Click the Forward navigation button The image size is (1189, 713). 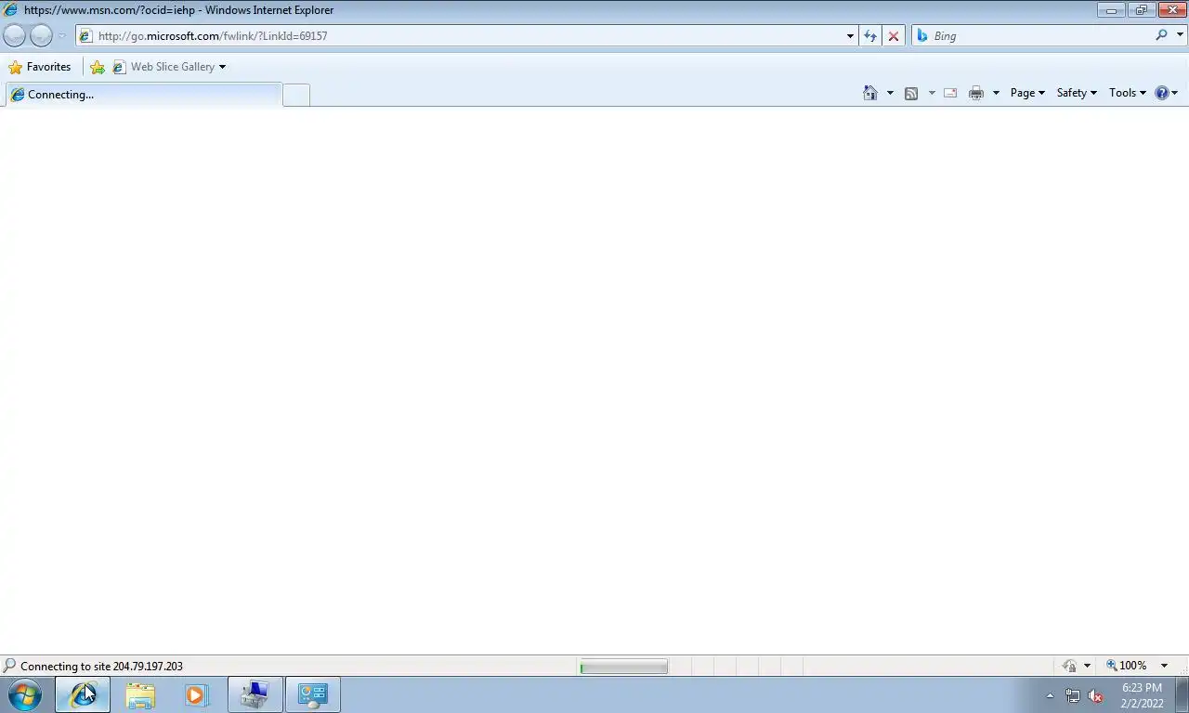coord(41,36)
